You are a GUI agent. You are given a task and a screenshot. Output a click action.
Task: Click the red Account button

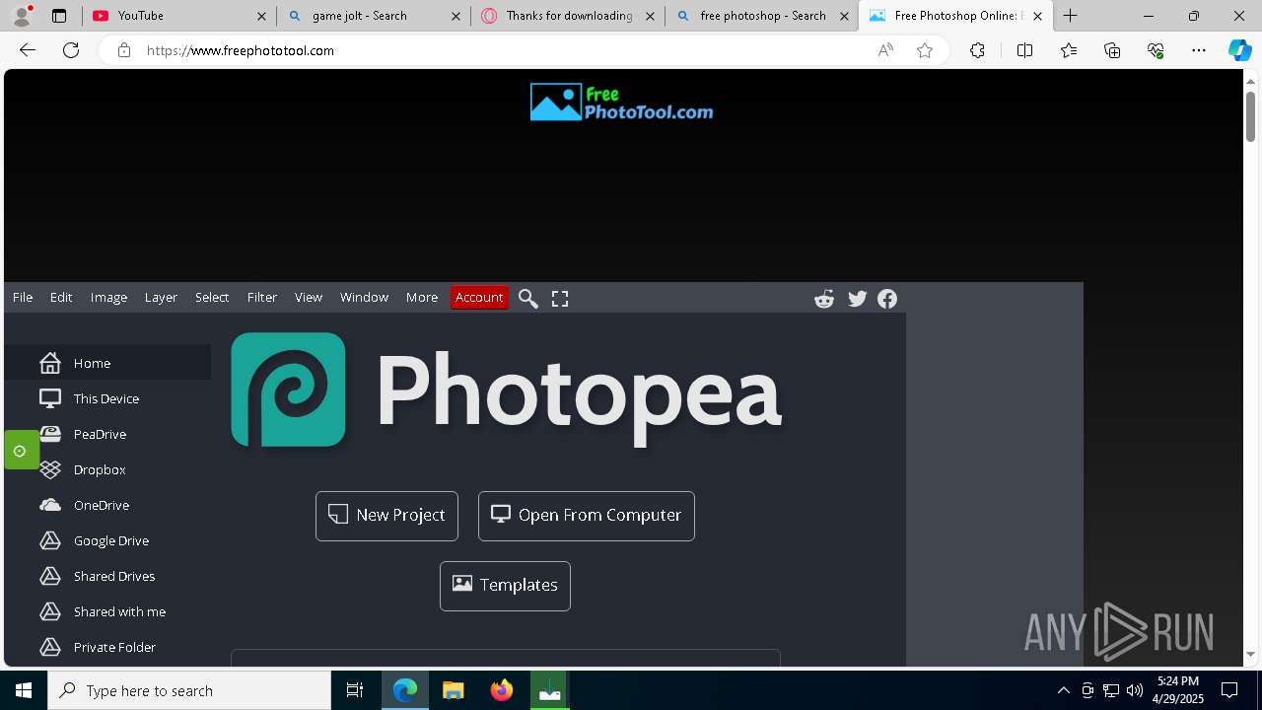coord(479,297)
